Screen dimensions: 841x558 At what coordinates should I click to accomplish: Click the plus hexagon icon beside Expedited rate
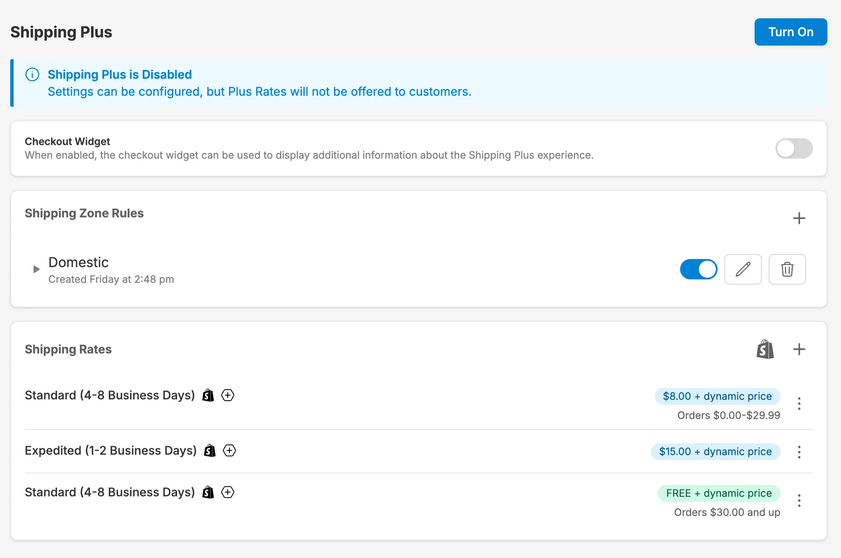(x=229, y=450)
